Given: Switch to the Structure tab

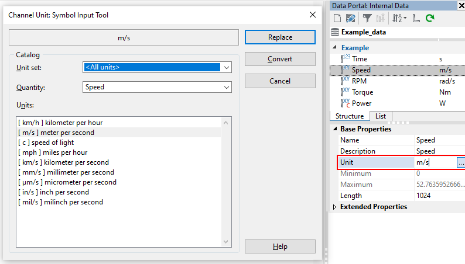Looking at the screenshot, I should (x=349, y=116).
